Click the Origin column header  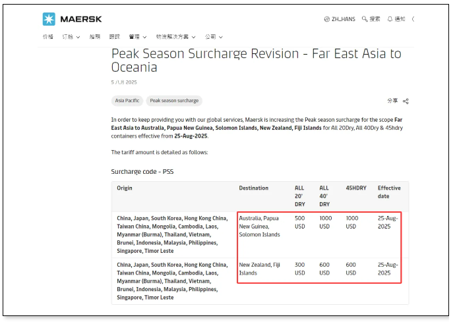(x=125, y=188)
